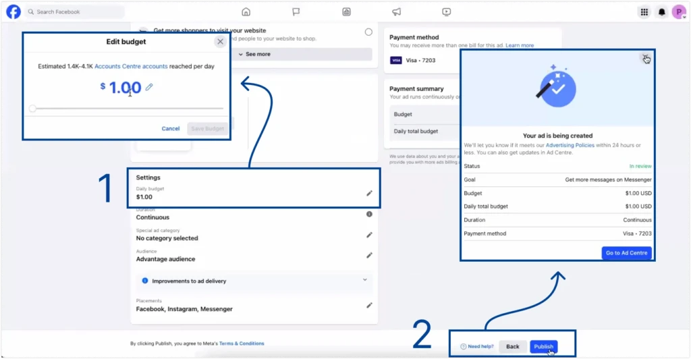Open the Terms & Conditions link
The height and width of the screenshot is (359, 691).
242,343
